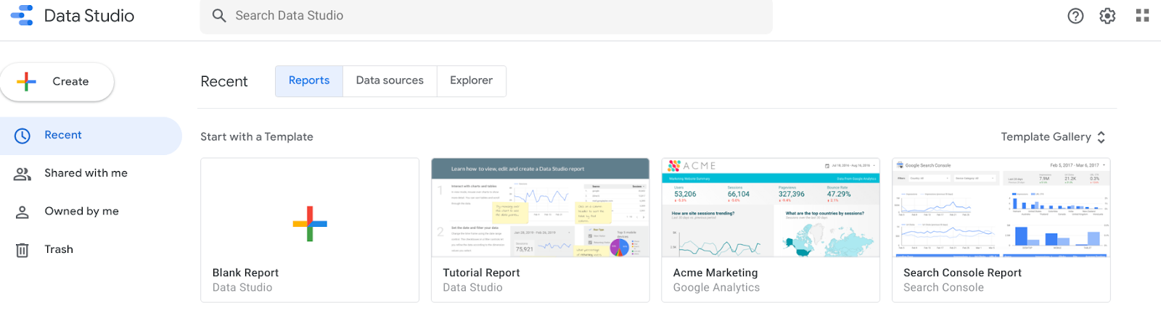Select Recent in the sidebar

click(x=91, y=136)
